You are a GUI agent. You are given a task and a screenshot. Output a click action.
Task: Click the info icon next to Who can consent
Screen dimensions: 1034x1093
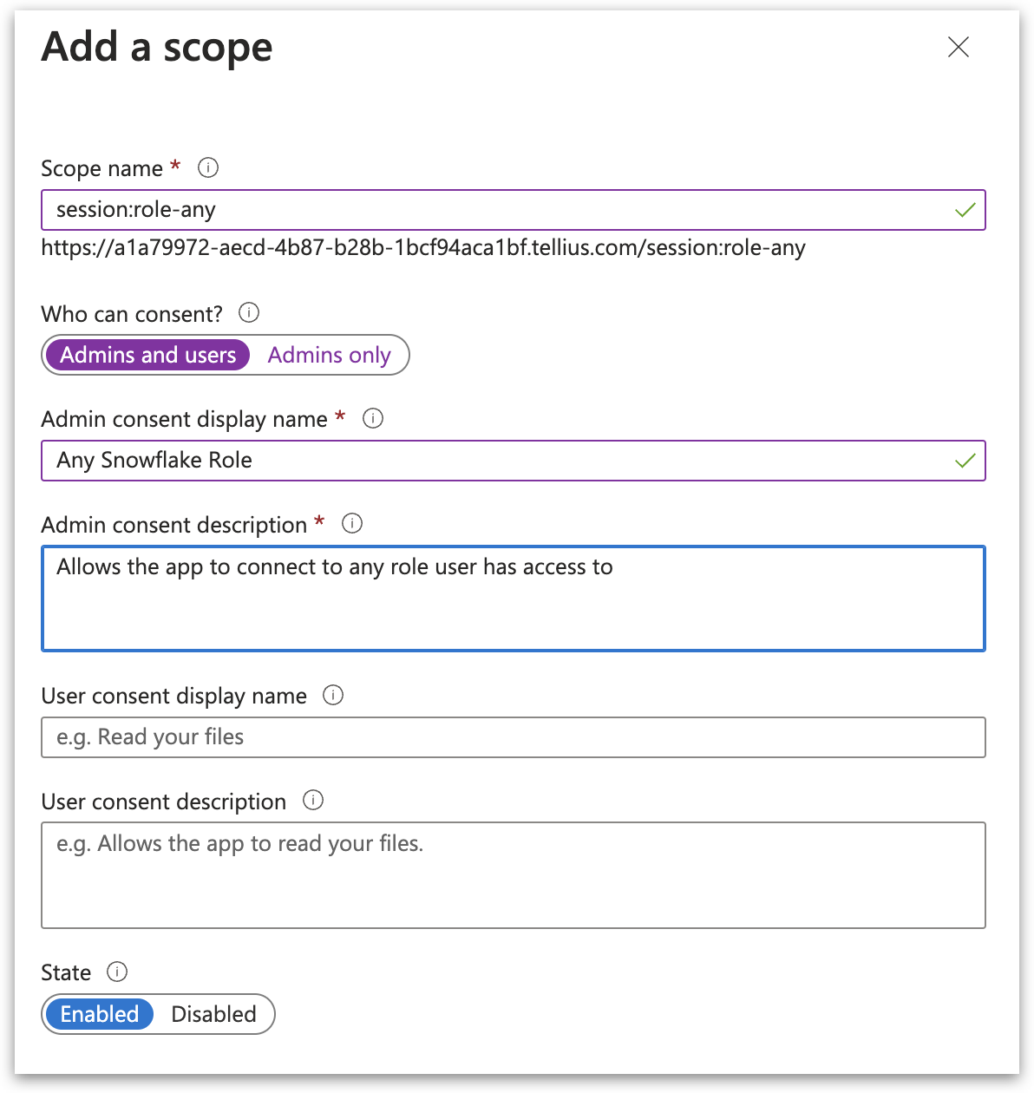[249, 312]
